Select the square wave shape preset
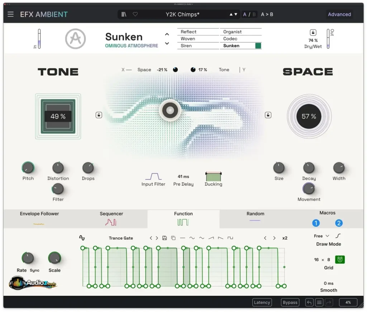The height and width of the screenshot is (312, 367). tap(230, 238)
